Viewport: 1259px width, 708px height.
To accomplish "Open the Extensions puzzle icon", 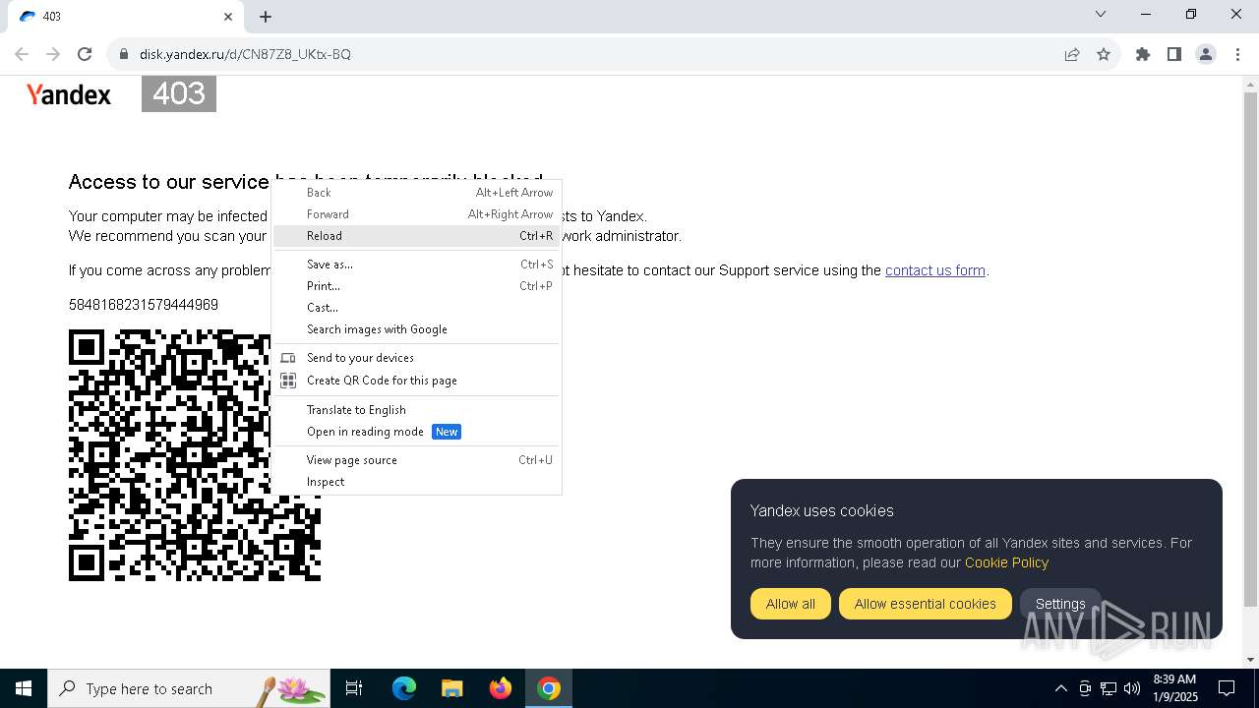I will 1143,54.
